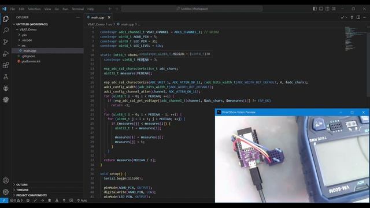
Task: Open editor More Actions ellipsis
Action: coord(365,17)
